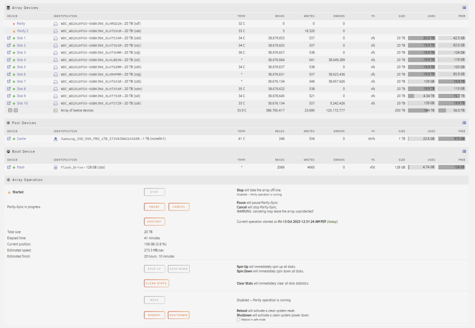This screenshot has width=475, height=328.
Task: Click the Parity drive disk icon
Action: click(56, 24)
